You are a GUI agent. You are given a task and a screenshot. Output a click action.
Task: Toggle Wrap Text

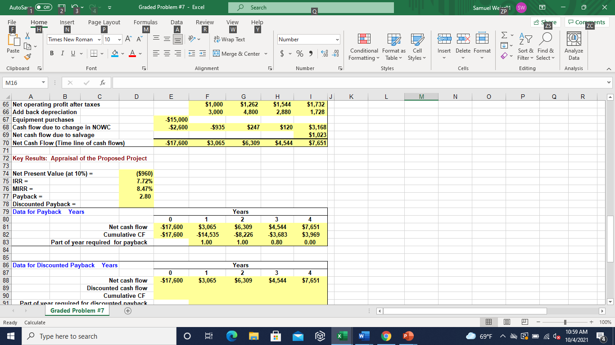point(229,40)
